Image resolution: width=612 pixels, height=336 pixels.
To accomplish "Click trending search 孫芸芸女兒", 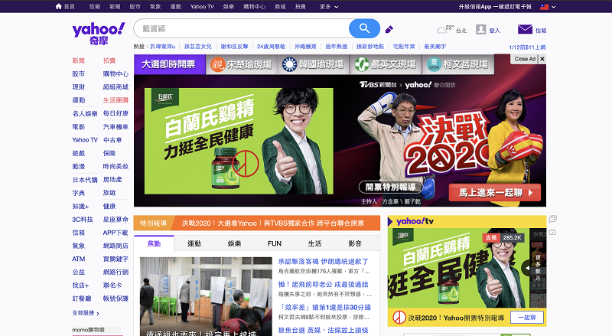I will 198,47.
